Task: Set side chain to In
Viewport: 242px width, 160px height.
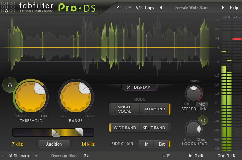Action: tap(146, 144)
